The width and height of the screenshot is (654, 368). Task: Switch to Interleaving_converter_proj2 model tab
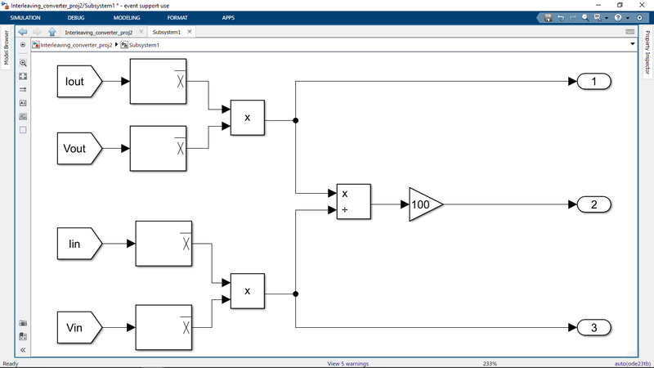(99, 33)
